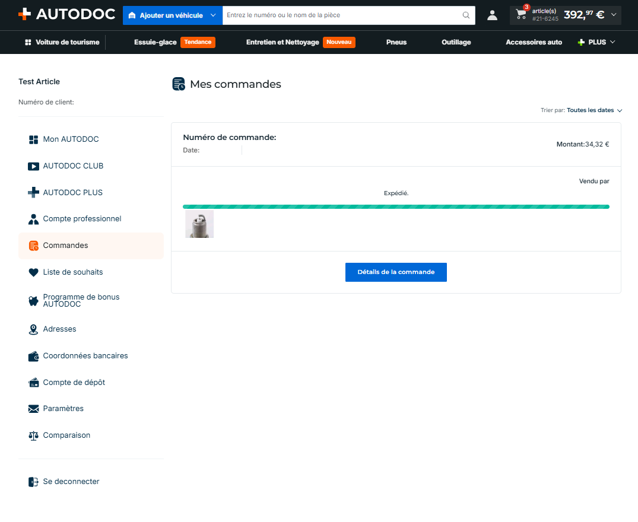Click the garage icon beside Ajouter un véhicule
The image size is (638, 522).
point(132,15)
